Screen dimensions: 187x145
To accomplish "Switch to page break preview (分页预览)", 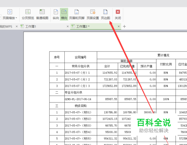I will 28,14.
